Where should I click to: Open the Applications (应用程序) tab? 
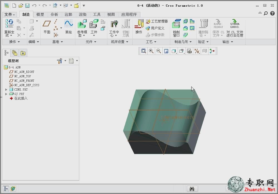click(129, 14)
